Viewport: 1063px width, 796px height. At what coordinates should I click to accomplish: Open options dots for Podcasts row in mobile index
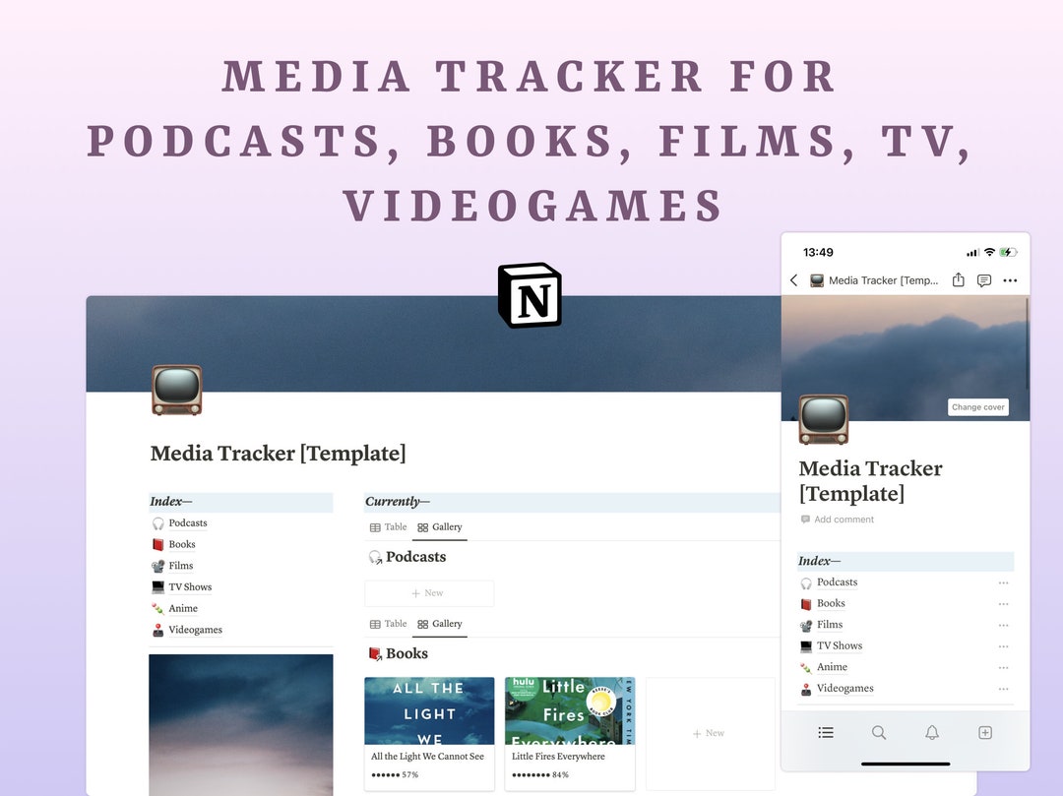(1003, 582)
